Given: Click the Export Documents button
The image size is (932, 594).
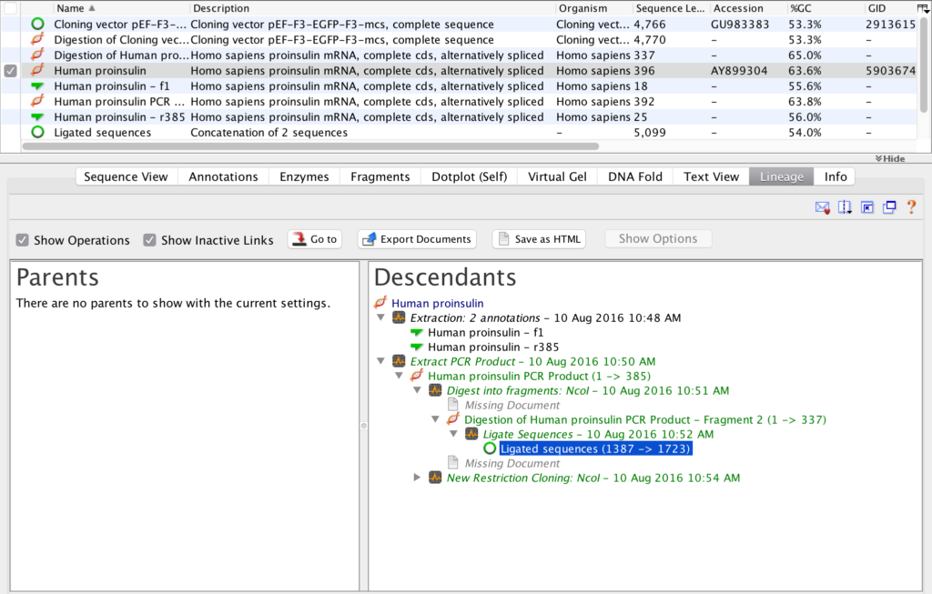Looking at the screenshot, I should (x=416, y=239).
